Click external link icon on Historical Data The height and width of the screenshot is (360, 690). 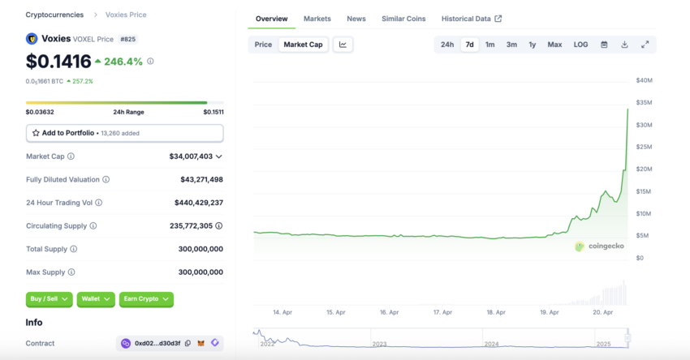click(x=498, y=19)
